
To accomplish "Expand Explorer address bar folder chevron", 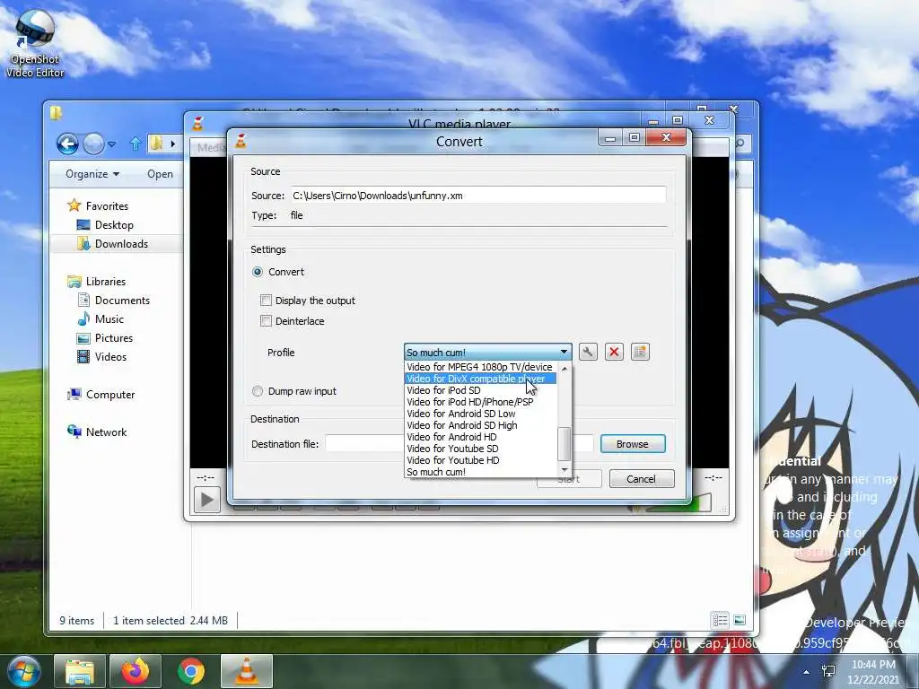I will pyautogui.click(x=173, y=144).
